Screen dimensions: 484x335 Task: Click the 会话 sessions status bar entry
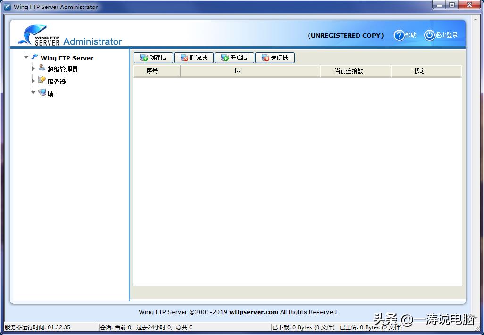click(x=146, y=327)
